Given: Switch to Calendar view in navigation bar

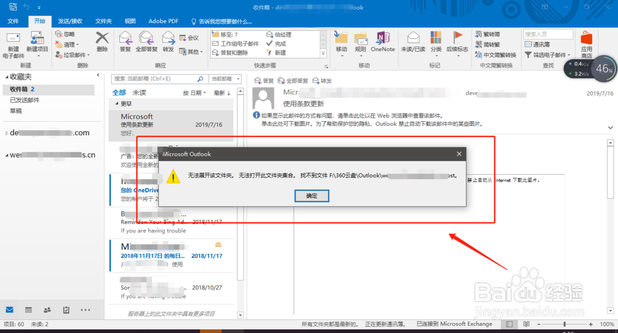Looking at the screenshot, I should pos(28,310).
